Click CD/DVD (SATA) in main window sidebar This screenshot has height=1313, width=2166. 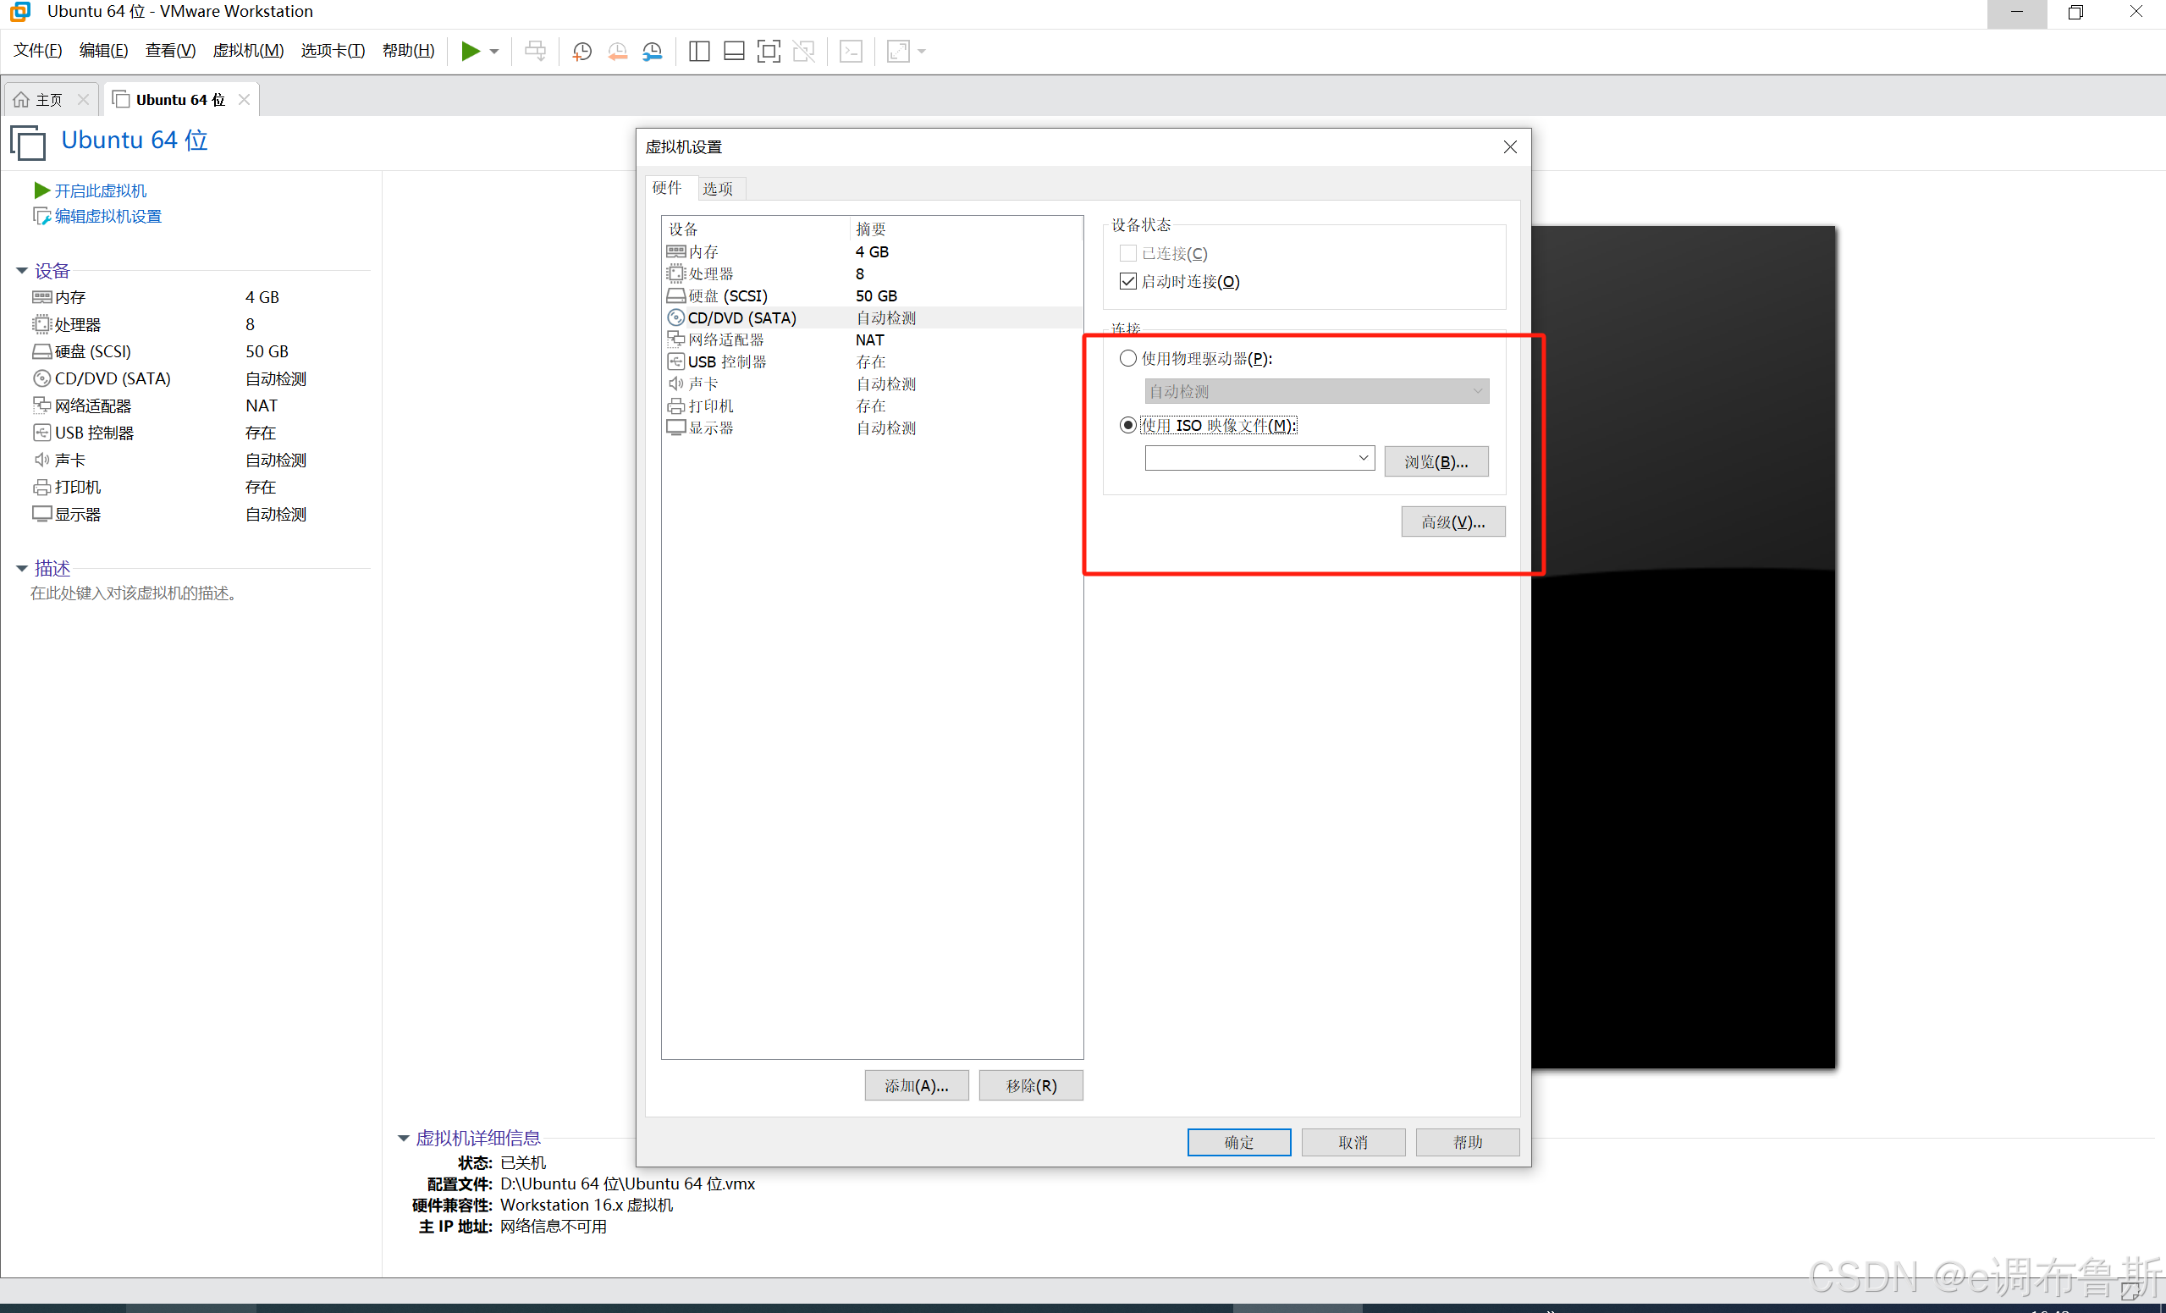tap(113, 378)
